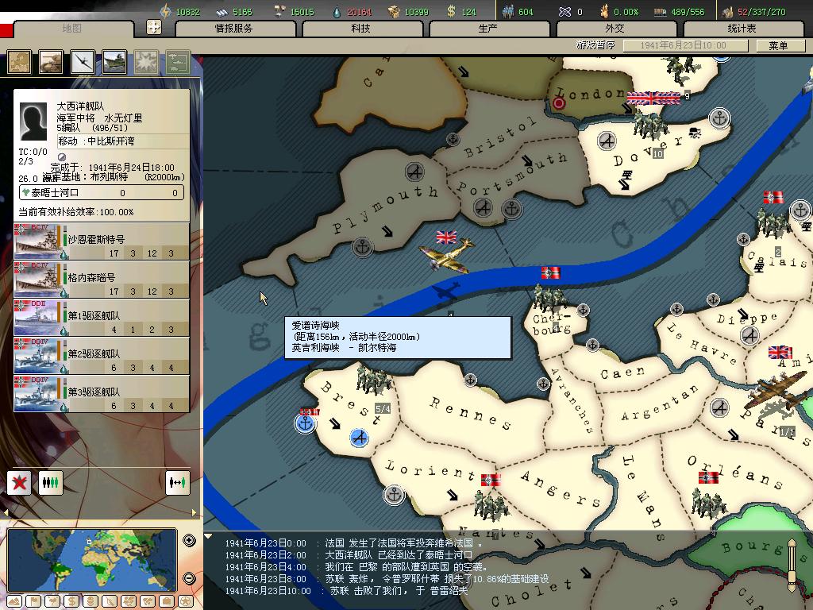813x610 pixels.
Task: Click the Brest blue airbase icon
Action: pyautogui.click(x=359, y=438)
